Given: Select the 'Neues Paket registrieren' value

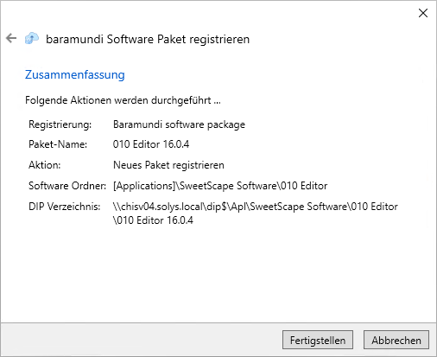Looking at the screenshot, I should 168,165.
